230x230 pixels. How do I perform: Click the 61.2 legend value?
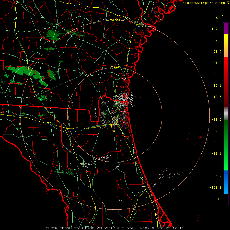click(217, 63)
